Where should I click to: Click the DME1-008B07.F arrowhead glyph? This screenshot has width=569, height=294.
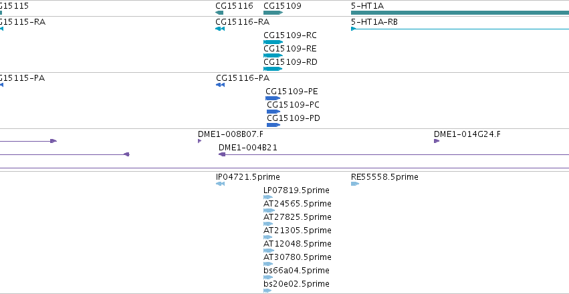tap(200, 141)
